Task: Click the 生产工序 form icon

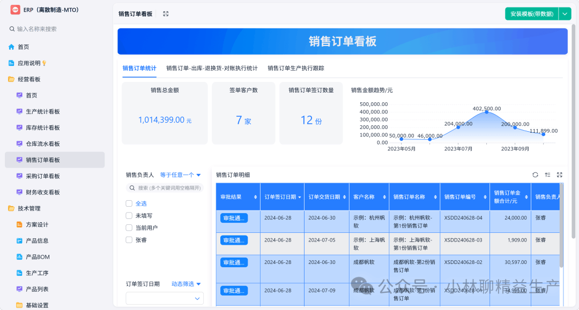Action: click(x=20, y=273)
